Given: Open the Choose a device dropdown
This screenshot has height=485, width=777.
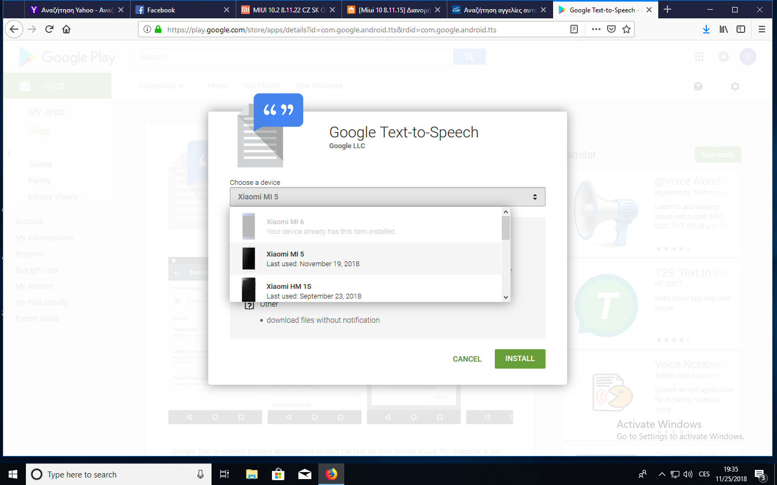Looking at the screenshot, I should tap(387, 197).
